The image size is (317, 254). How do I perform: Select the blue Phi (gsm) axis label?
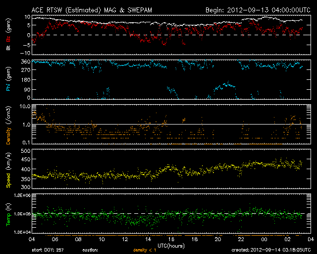coord(9,80)
